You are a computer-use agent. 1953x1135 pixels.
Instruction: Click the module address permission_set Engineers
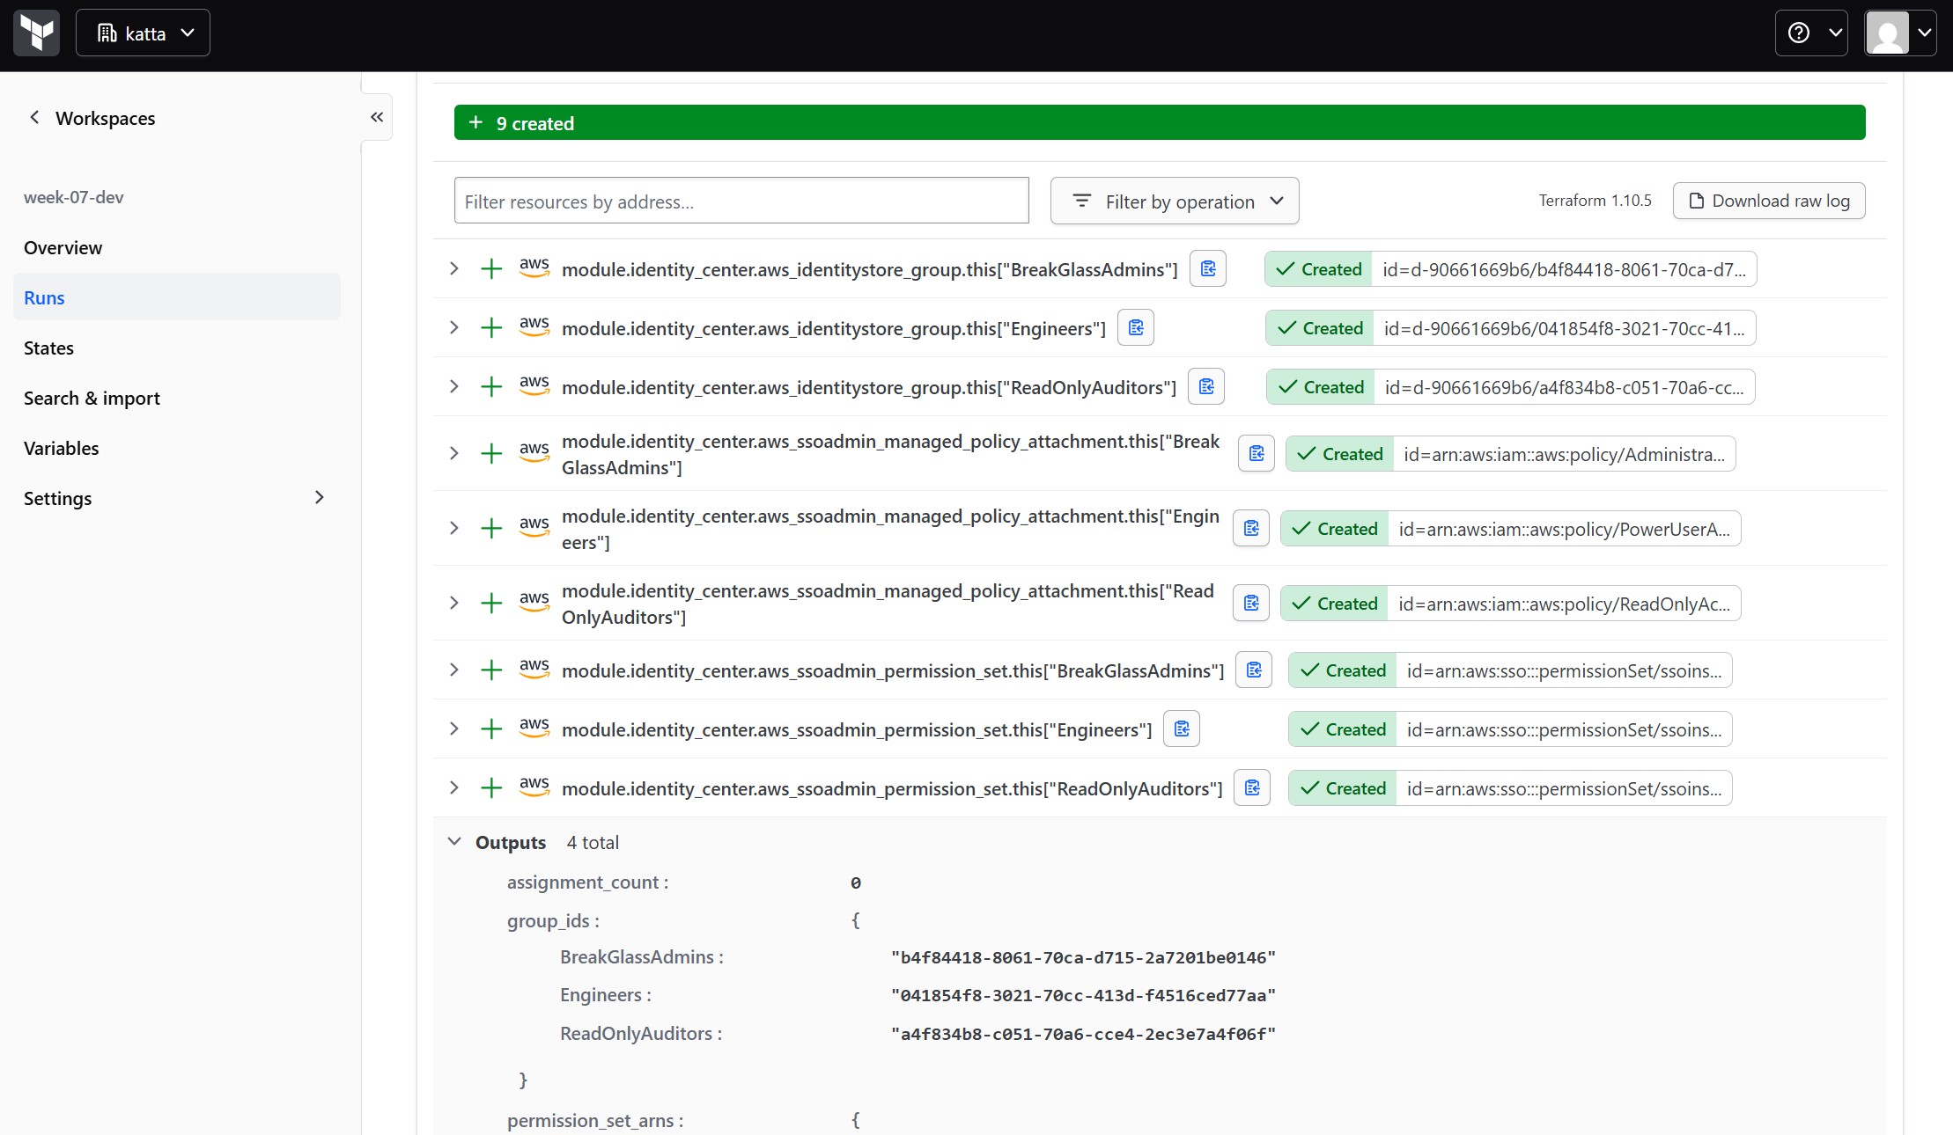tap(857, 729)
